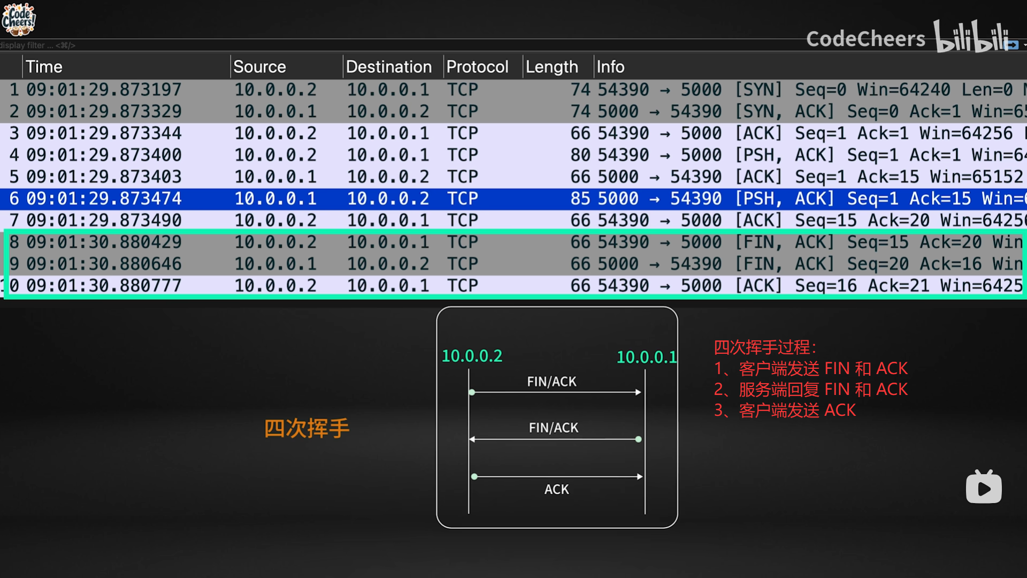This screenshot has width=1027, height=578.
Task: Click the Info column header
Action: 610,67
